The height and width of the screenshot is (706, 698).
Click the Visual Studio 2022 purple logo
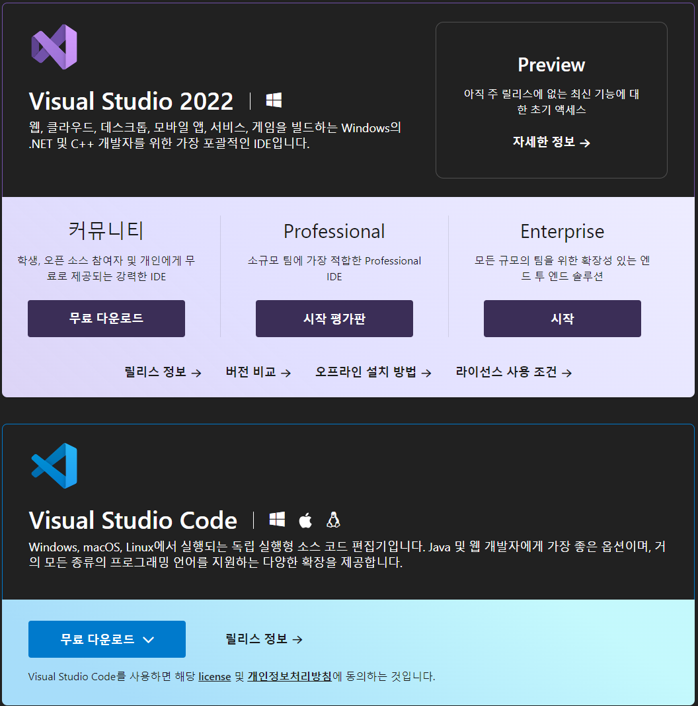[x=54, y=47]
